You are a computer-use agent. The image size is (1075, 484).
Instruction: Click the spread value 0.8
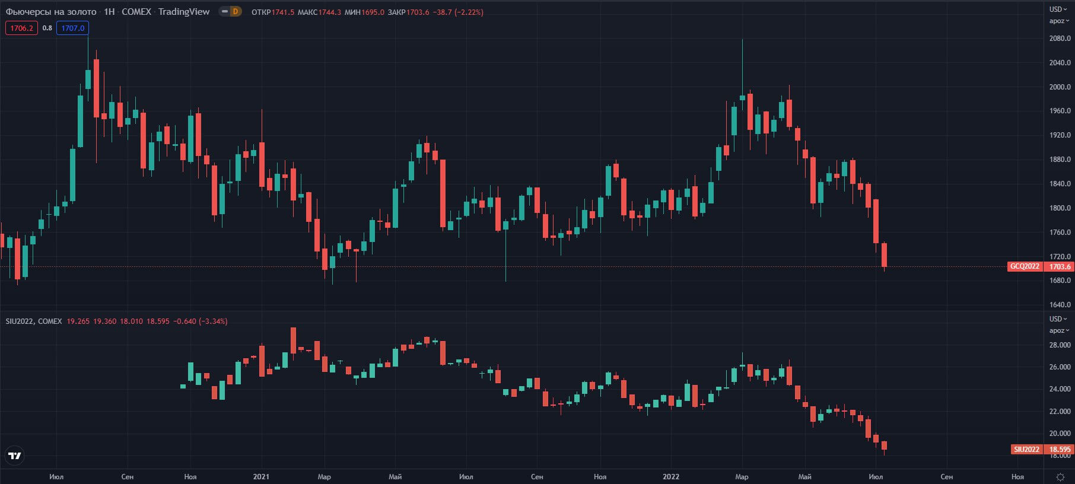click(47, 28)
